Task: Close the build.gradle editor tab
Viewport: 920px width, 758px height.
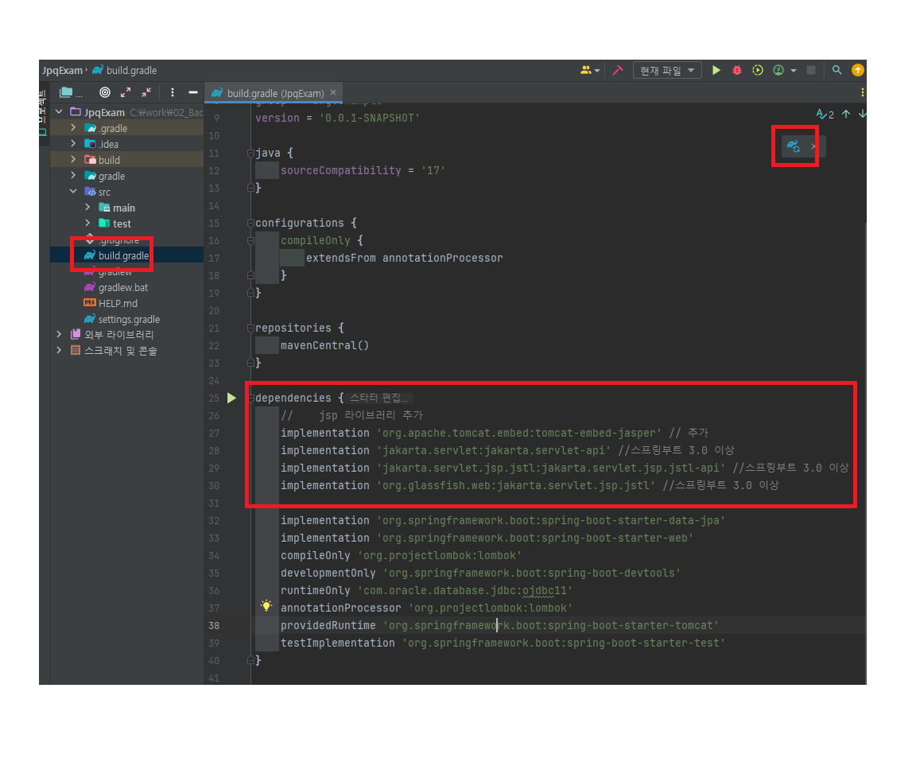Action: coord(333,93)
